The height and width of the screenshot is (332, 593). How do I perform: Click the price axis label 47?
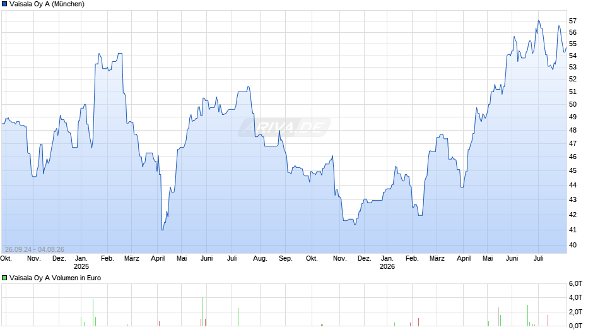click(573, 143)
